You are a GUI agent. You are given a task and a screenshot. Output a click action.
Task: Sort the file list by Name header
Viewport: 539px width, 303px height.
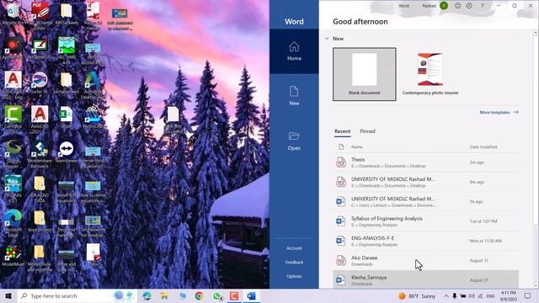357,146
